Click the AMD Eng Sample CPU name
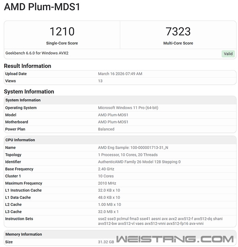This screenshot has width=238, height=247. click(x=133, y=148)
